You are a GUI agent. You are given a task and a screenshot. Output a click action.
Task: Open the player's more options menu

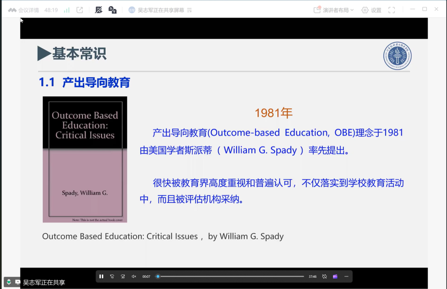click(x=346, y=277)
